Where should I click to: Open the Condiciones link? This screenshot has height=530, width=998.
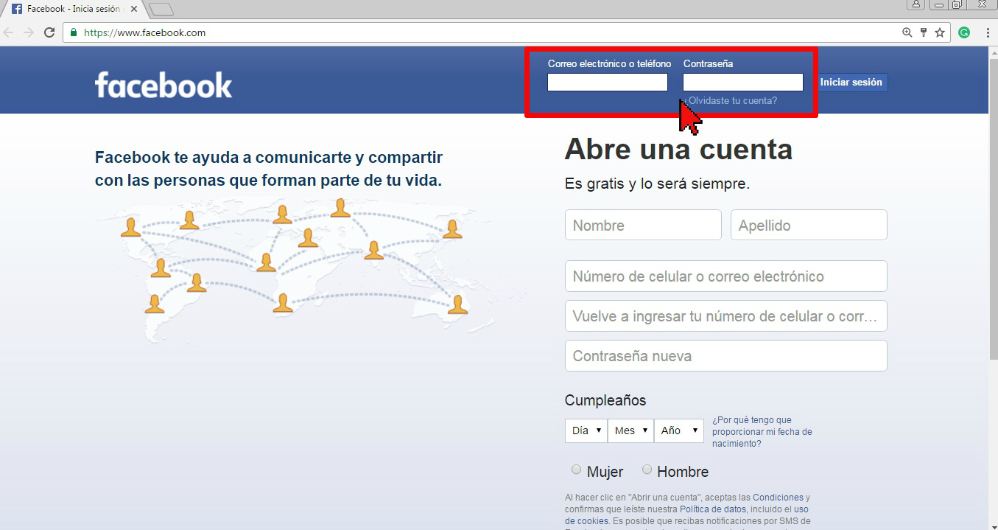pyautogui.click(x=778, y=498)
